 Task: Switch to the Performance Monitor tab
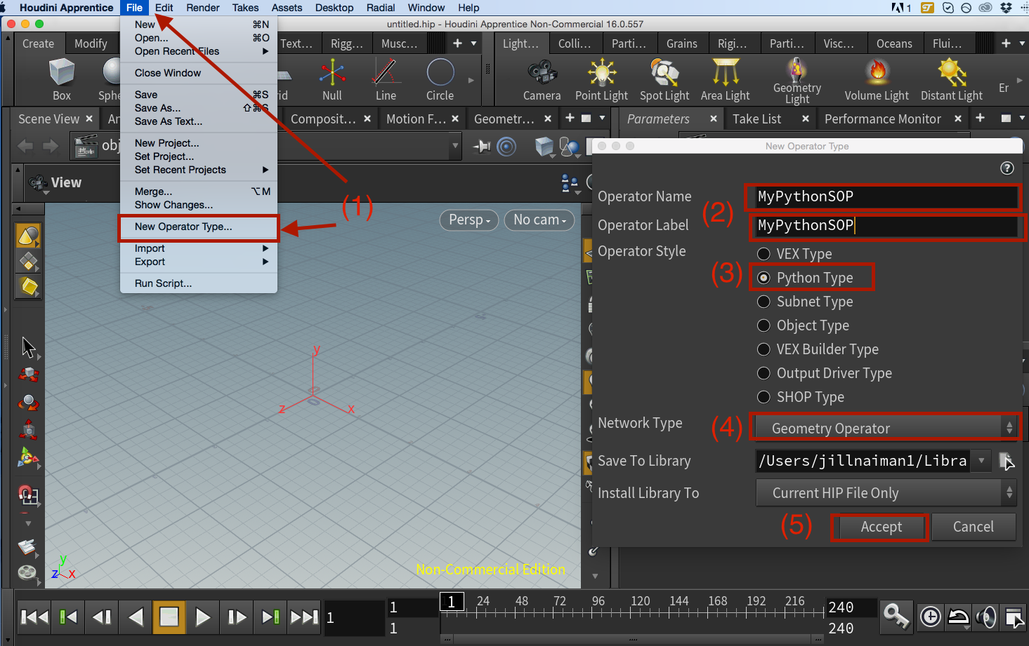point(882,119)
